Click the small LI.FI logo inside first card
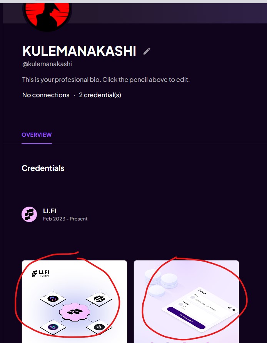 point(41,273)
